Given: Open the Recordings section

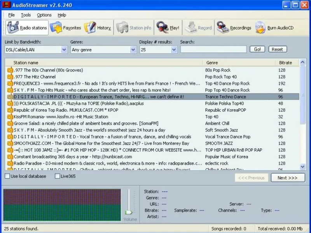Looking at the screenshot, I should 234,28.
